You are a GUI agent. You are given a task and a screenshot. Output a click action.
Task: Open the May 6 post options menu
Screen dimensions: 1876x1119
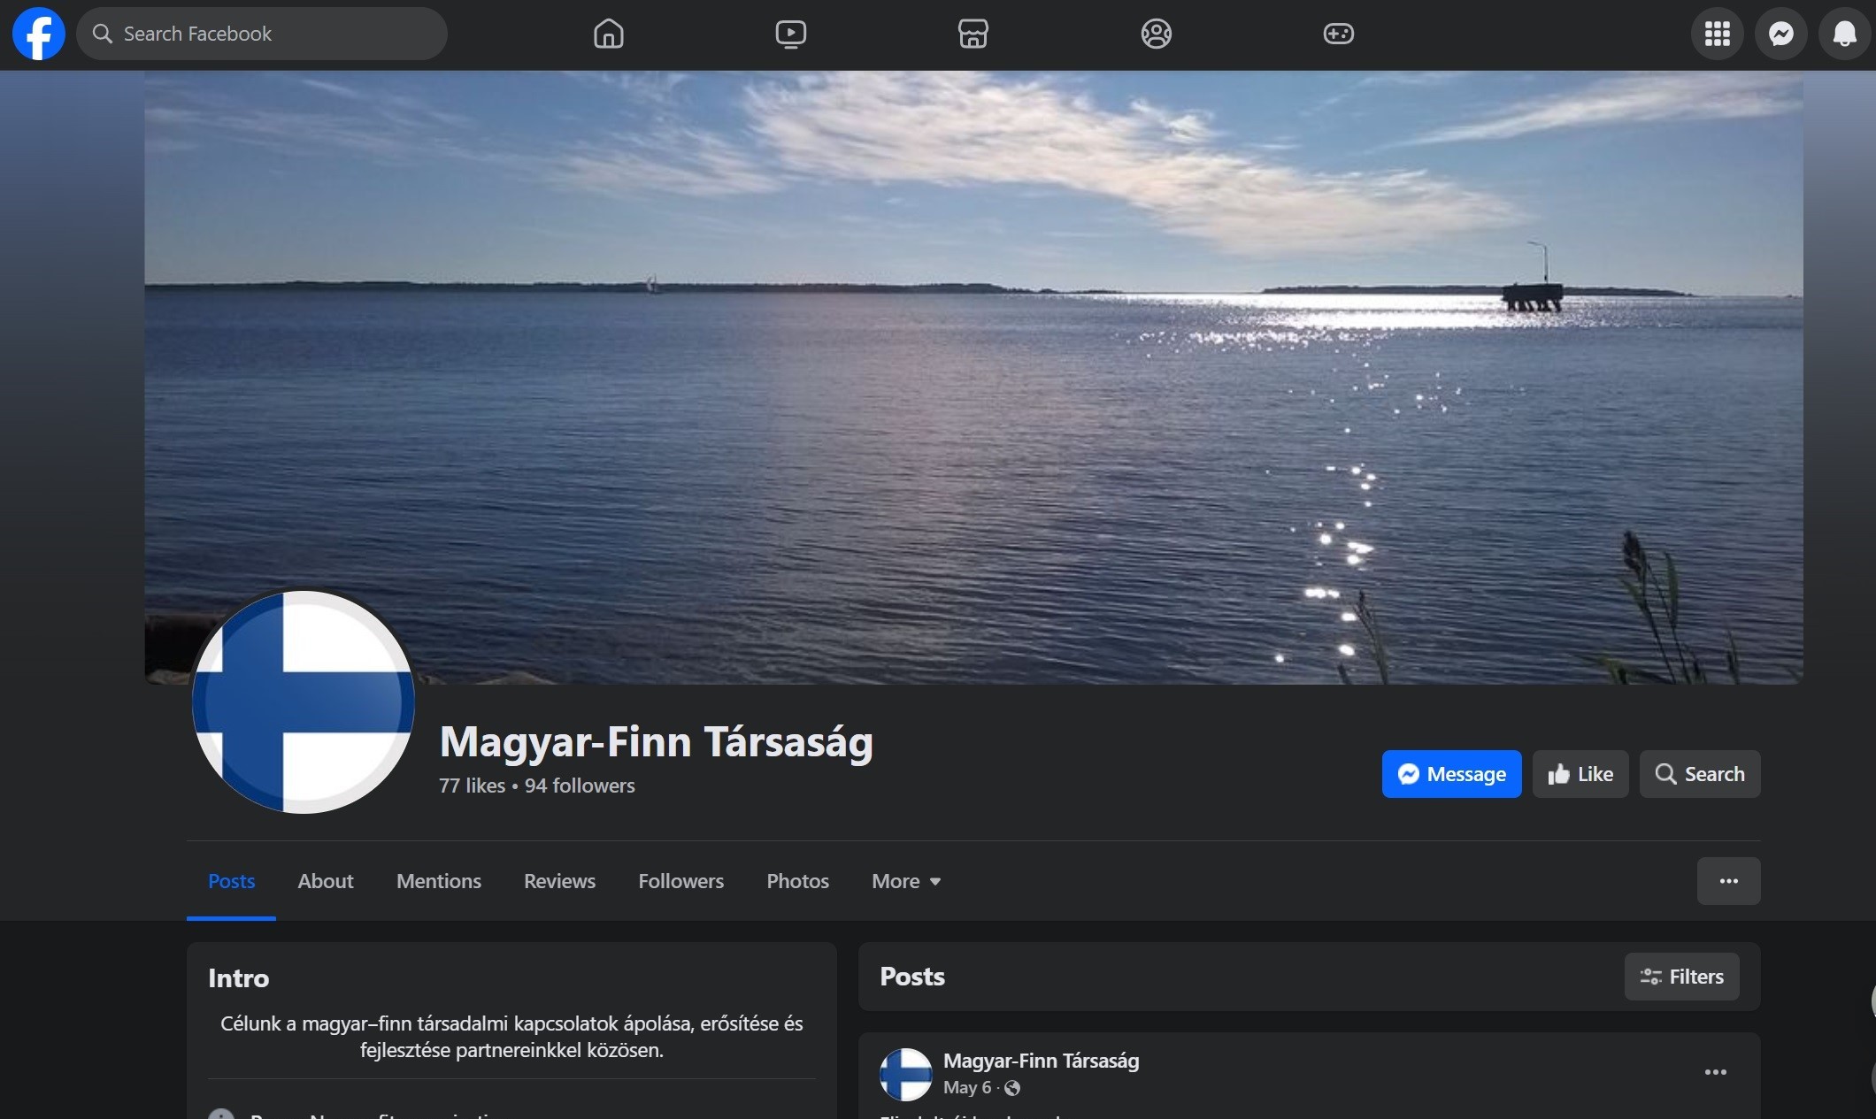pos(1716,1072)
